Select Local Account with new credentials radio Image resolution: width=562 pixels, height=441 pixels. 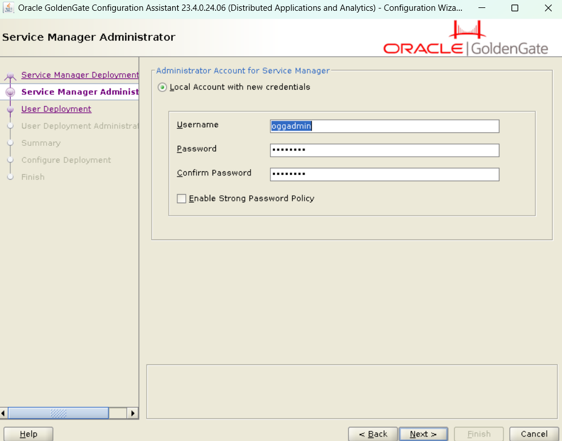[x=163, y=87]
